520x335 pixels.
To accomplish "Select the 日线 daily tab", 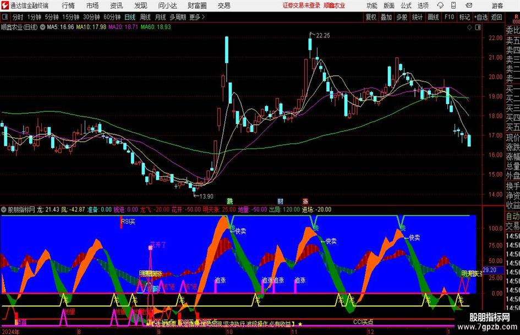I will 130,17.
